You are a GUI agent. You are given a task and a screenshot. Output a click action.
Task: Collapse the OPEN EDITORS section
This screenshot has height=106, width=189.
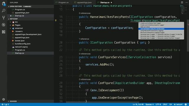(x=9, y=6)
